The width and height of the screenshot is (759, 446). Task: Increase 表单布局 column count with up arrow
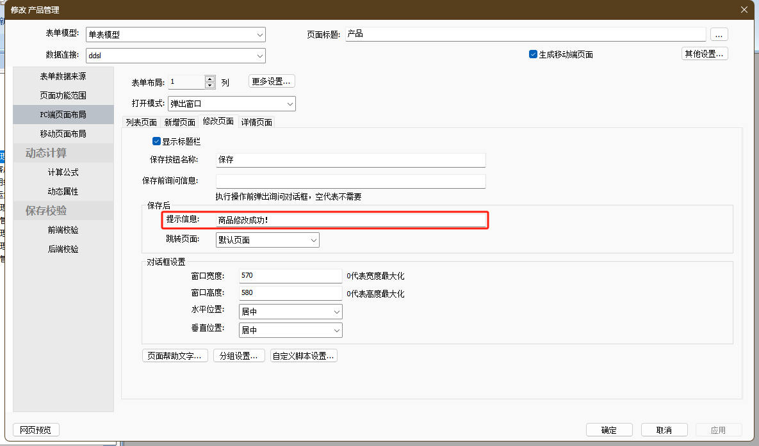click(x=210, y=79)
